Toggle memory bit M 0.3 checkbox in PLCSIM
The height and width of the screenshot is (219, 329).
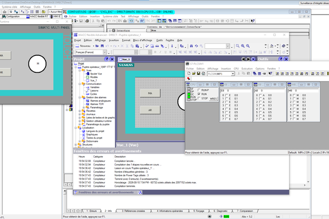(294, 106)
